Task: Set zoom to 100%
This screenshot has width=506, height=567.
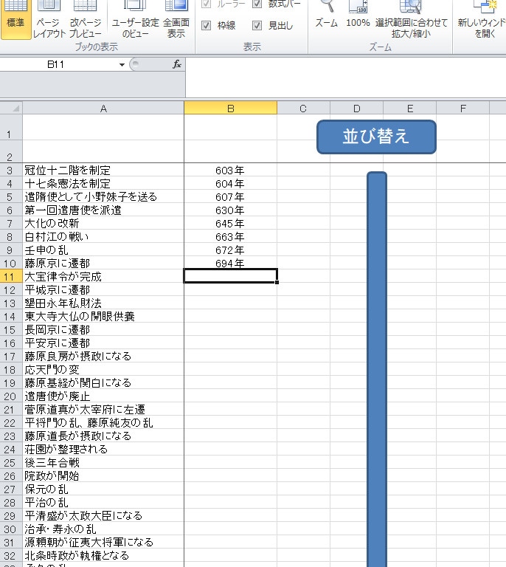Action: [358, 16]
